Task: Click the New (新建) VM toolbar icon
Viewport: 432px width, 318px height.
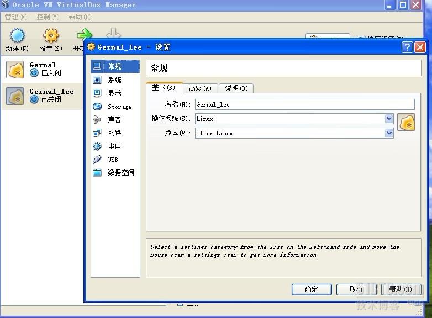Action: [17, 35]
